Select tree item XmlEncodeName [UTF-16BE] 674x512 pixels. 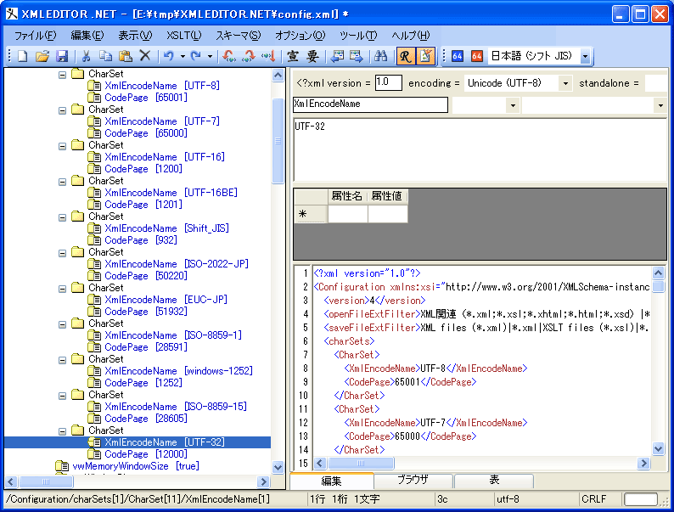coord(171,193)
